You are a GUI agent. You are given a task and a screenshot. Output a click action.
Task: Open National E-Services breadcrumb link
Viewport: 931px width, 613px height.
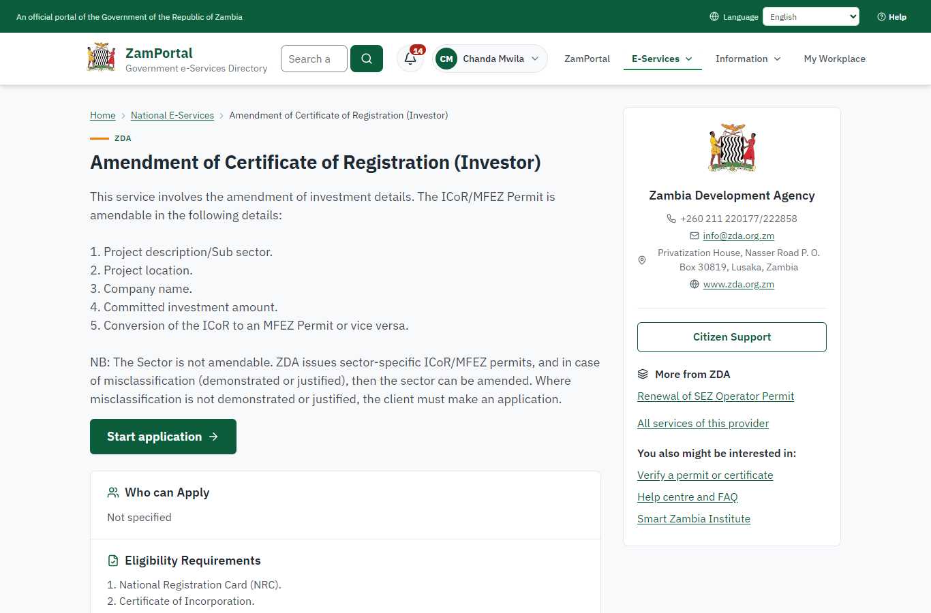172,115
